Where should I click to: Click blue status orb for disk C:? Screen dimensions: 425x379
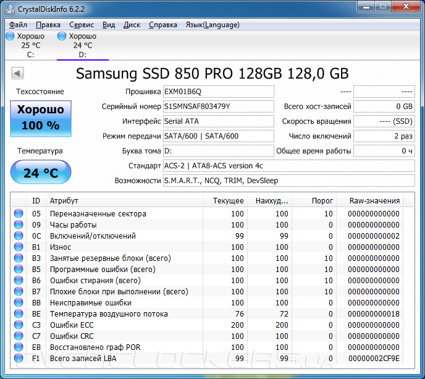click(10, 36)
